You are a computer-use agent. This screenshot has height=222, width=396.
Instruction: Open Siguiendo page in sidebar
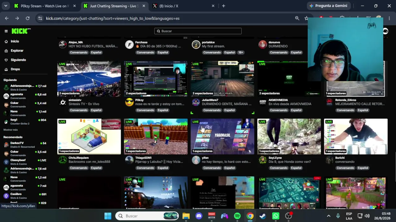(x=18, y=60)
